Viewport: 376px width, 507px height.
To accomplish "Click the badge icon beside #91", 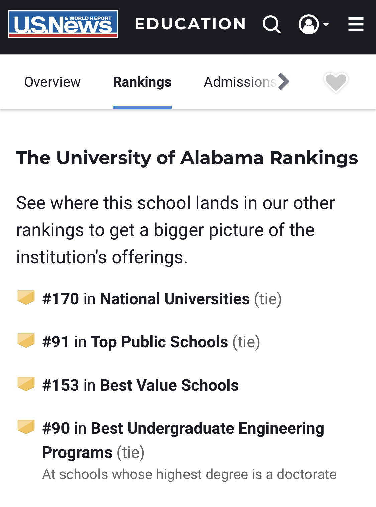I will click(x=26, y=340).
